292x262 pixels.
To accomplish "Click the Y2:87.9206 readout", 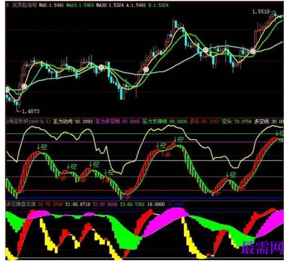I will pyautogui.click(x=105, y=204).
